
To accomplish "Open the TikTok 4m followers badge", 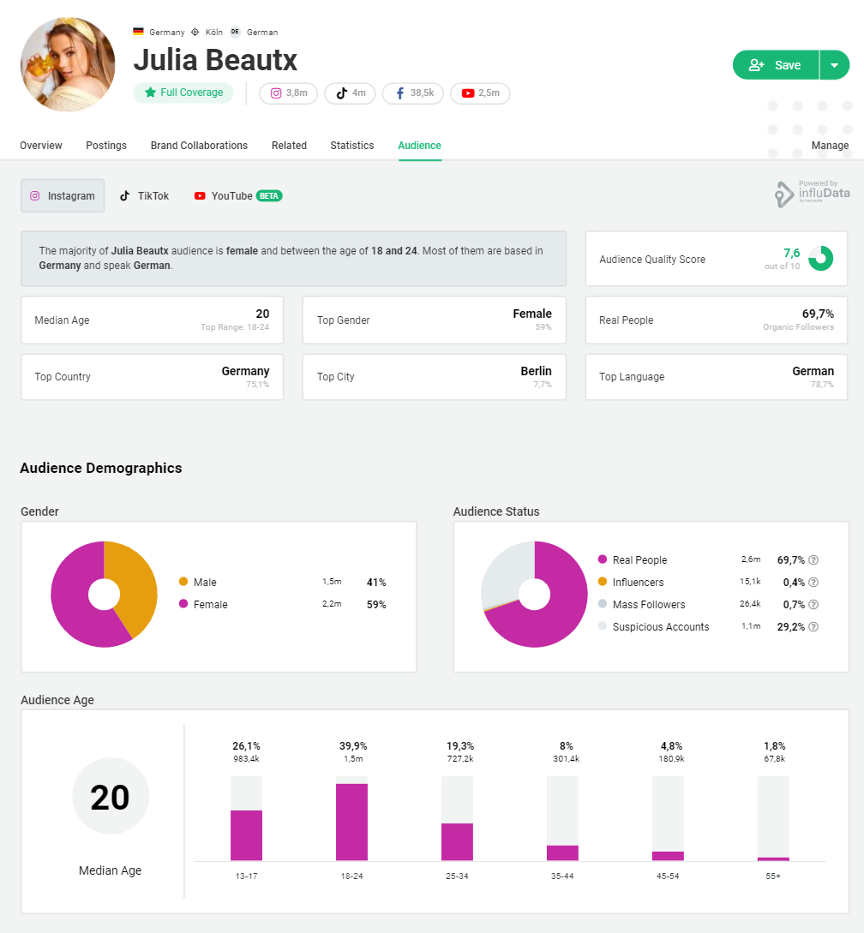I will (x=350, y=93).
